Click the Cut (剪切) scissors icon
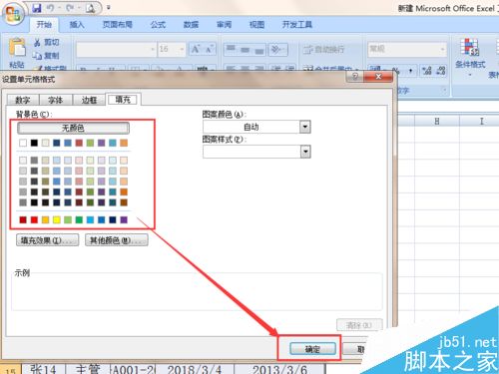This screenshot has height=374, width=499. coord(37,43)
